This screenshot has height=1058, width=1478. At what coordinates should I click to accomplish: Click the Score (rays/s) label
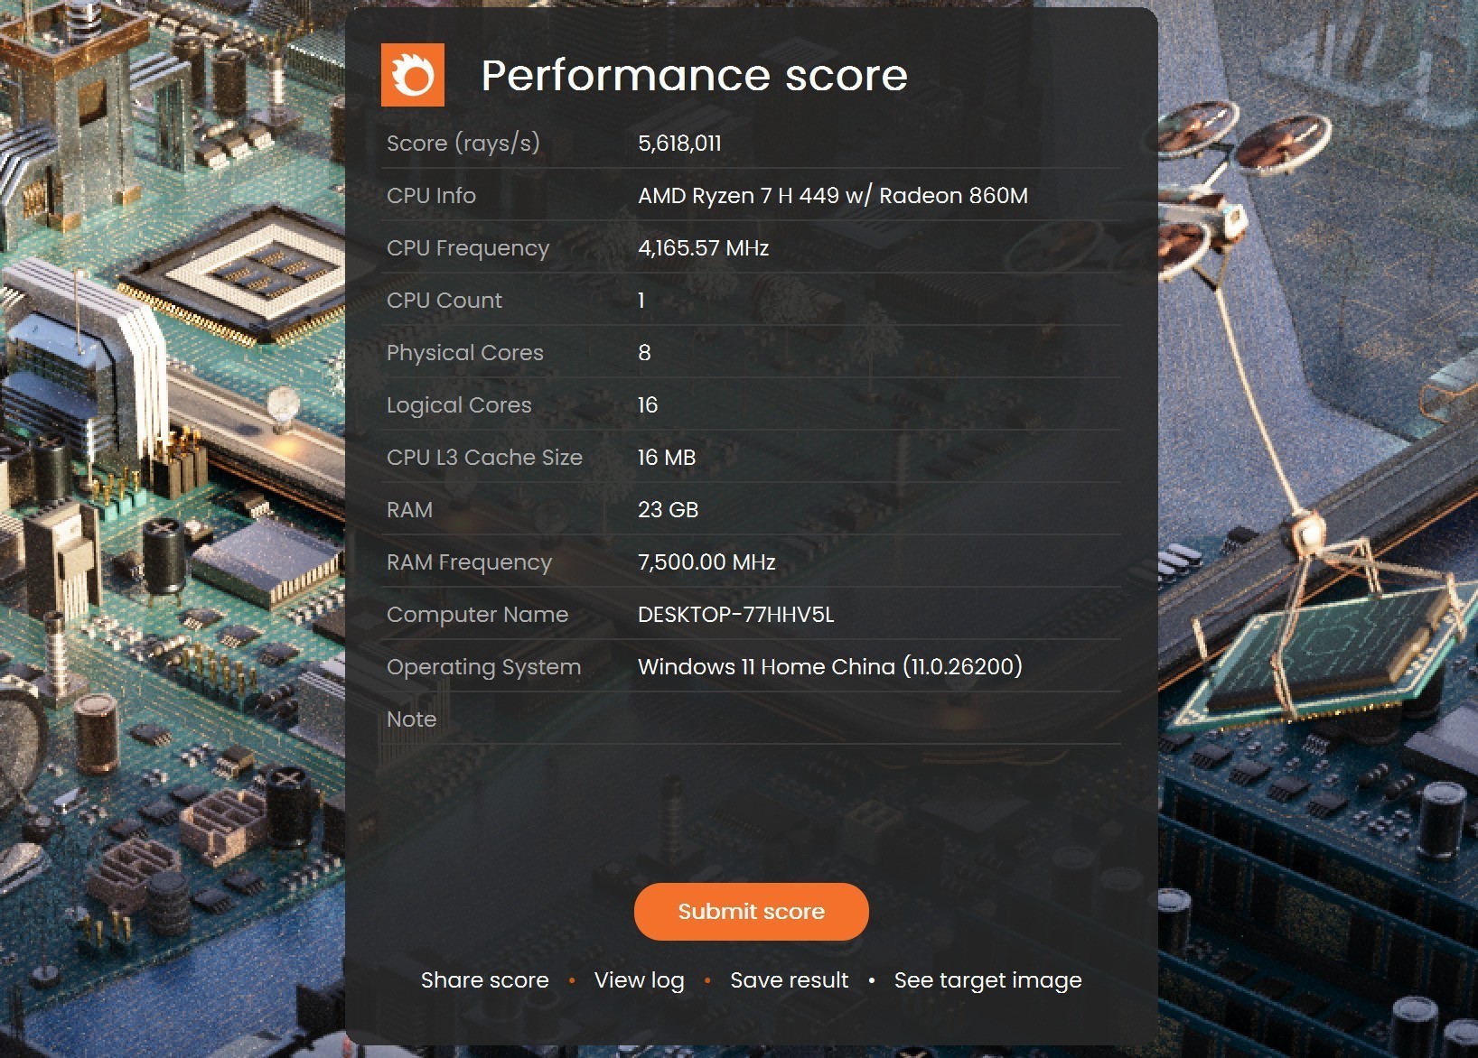[463, 144]
